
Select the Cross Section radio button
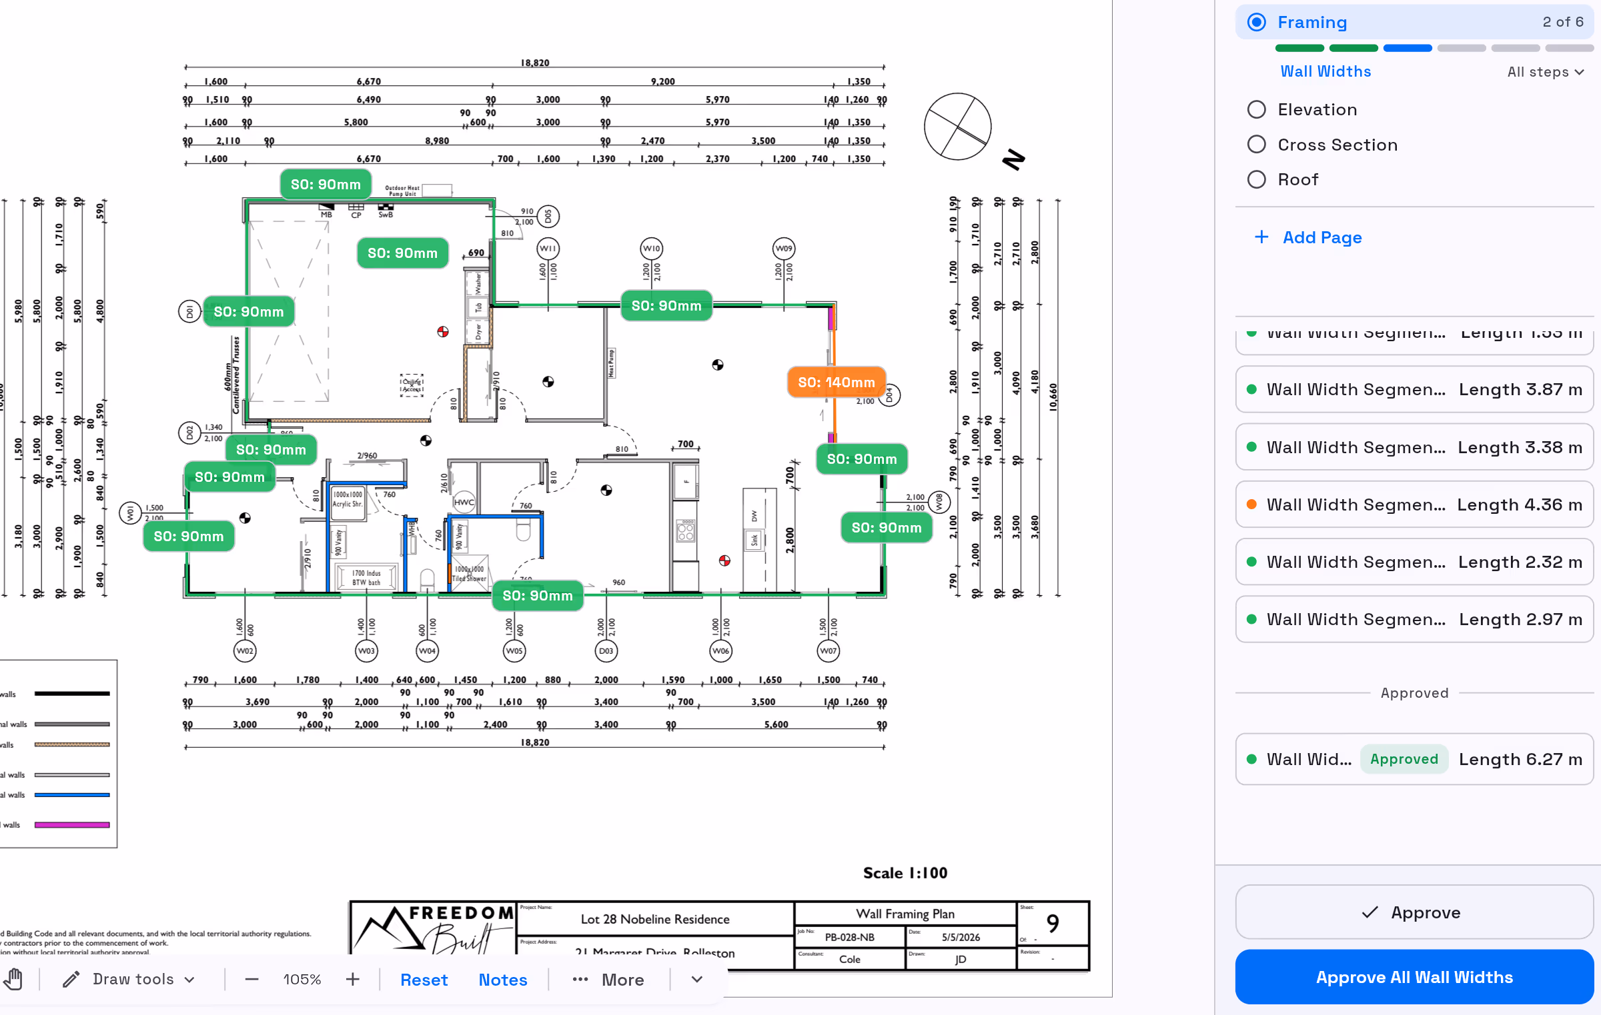click(1257, 145)
